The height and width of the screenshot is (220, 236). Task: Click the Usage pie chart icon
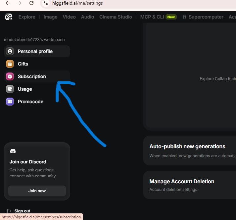[x=10, y=89]
